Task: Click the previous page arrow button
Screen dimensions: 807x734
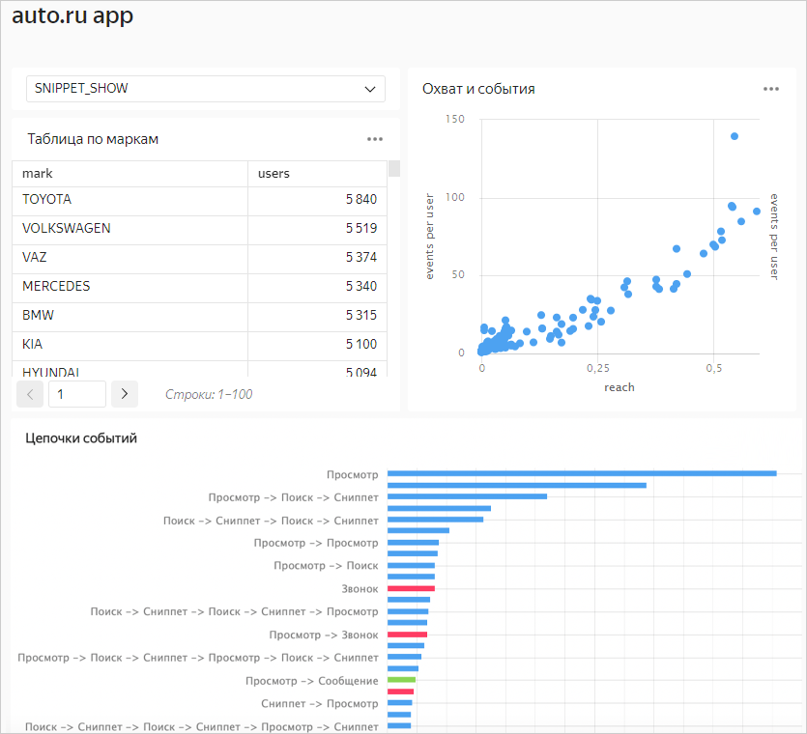Action: click(x=30, y=394)
